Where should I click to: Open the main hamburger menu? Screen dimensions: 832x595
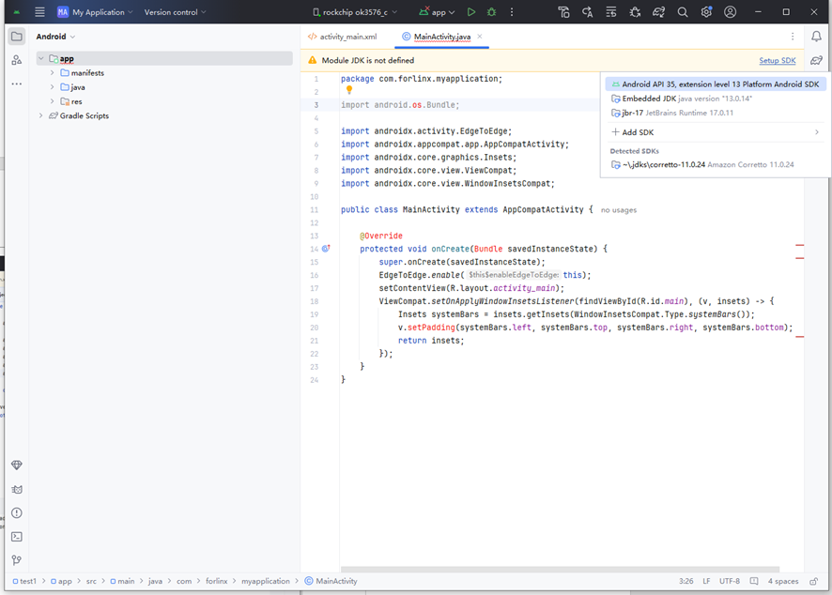point(39,12)
